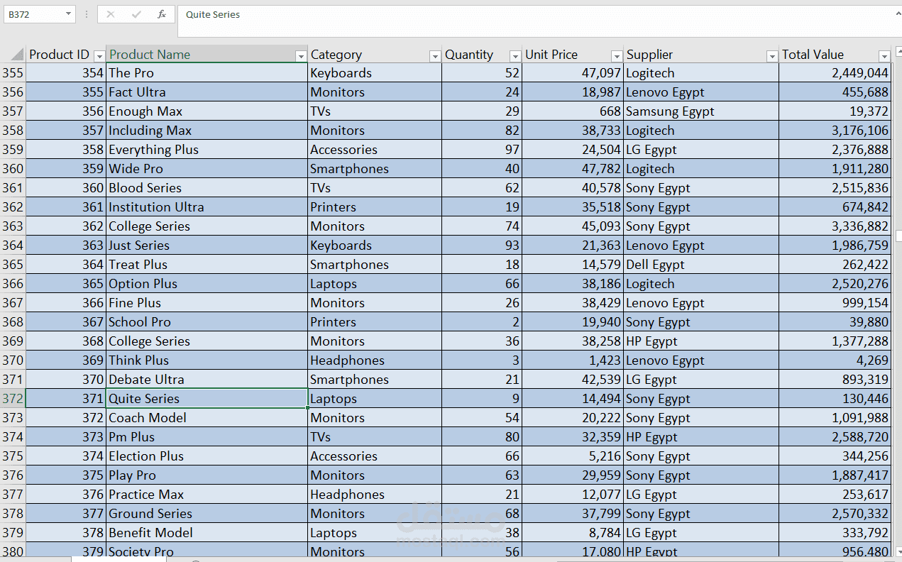Screen dimensions: 902x562
Task: Open the Quantity filter dropdown
Action: [x=515, y=56]
